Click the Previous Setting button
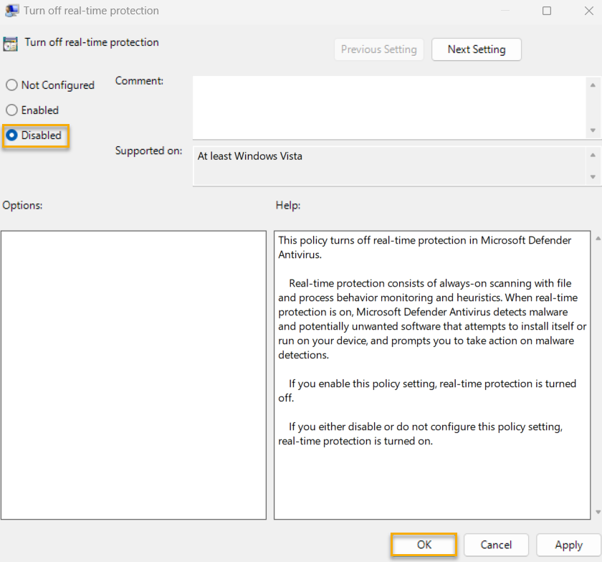The image size is (602, 562). point(378,49)
